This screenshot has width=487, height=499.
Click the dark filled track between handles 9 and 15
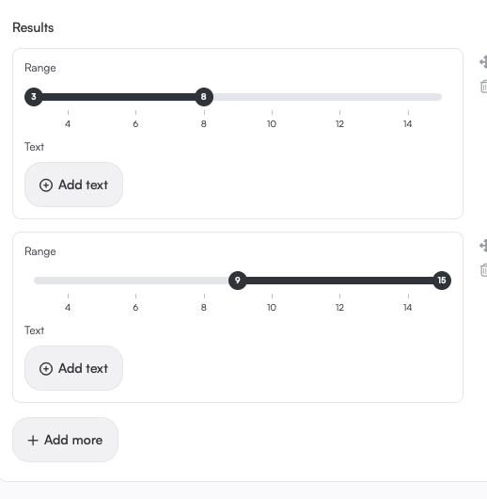pos(339,281)
